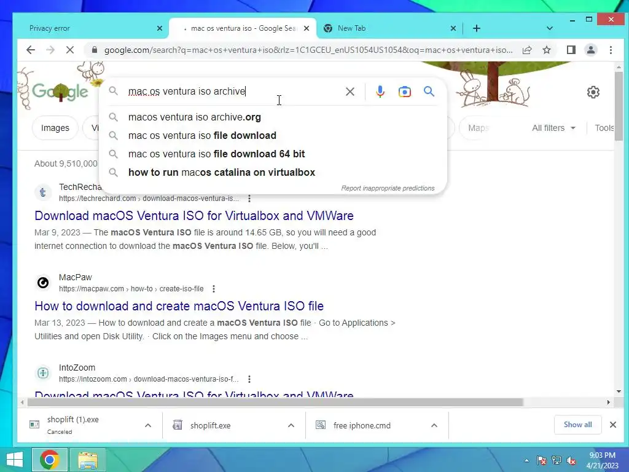The height and width of the screenshot is (472, 629).
Task: Open options for shoplift.exe download
Action: [x=291, y=425]
